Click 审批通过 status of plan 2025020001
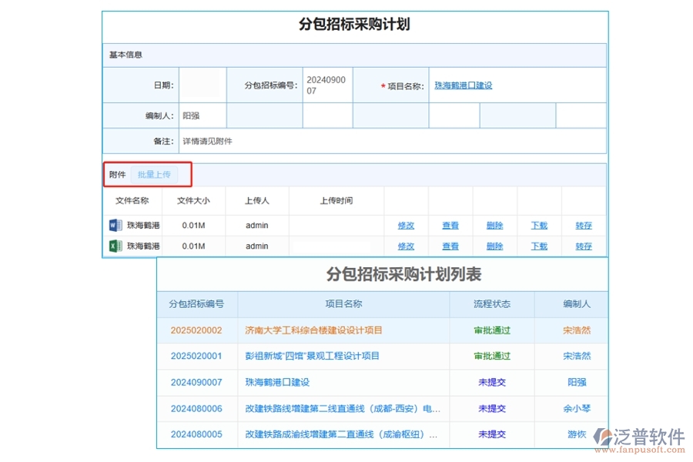This screenshot has height=462, width=693. click(492, 356)
